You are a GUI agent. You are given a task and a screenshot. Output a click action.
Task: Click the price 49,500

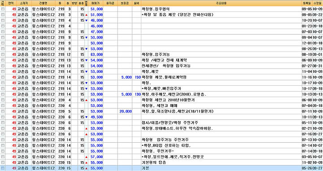click(96, 117)
